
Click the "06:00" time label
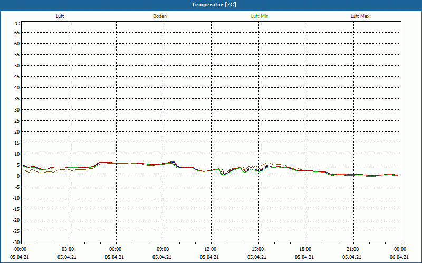tap(115, 249)
